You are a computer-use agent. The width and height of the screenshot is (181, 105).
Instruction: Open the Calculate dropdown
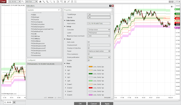[x=99, y=29]
